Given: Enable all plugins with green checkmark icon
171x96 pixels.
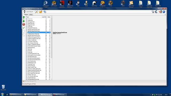Looking at the screenshot, I should 24,28.
